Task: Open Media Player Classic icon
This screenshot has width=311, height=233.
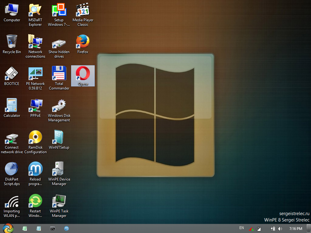Action: tap(83, 15)
